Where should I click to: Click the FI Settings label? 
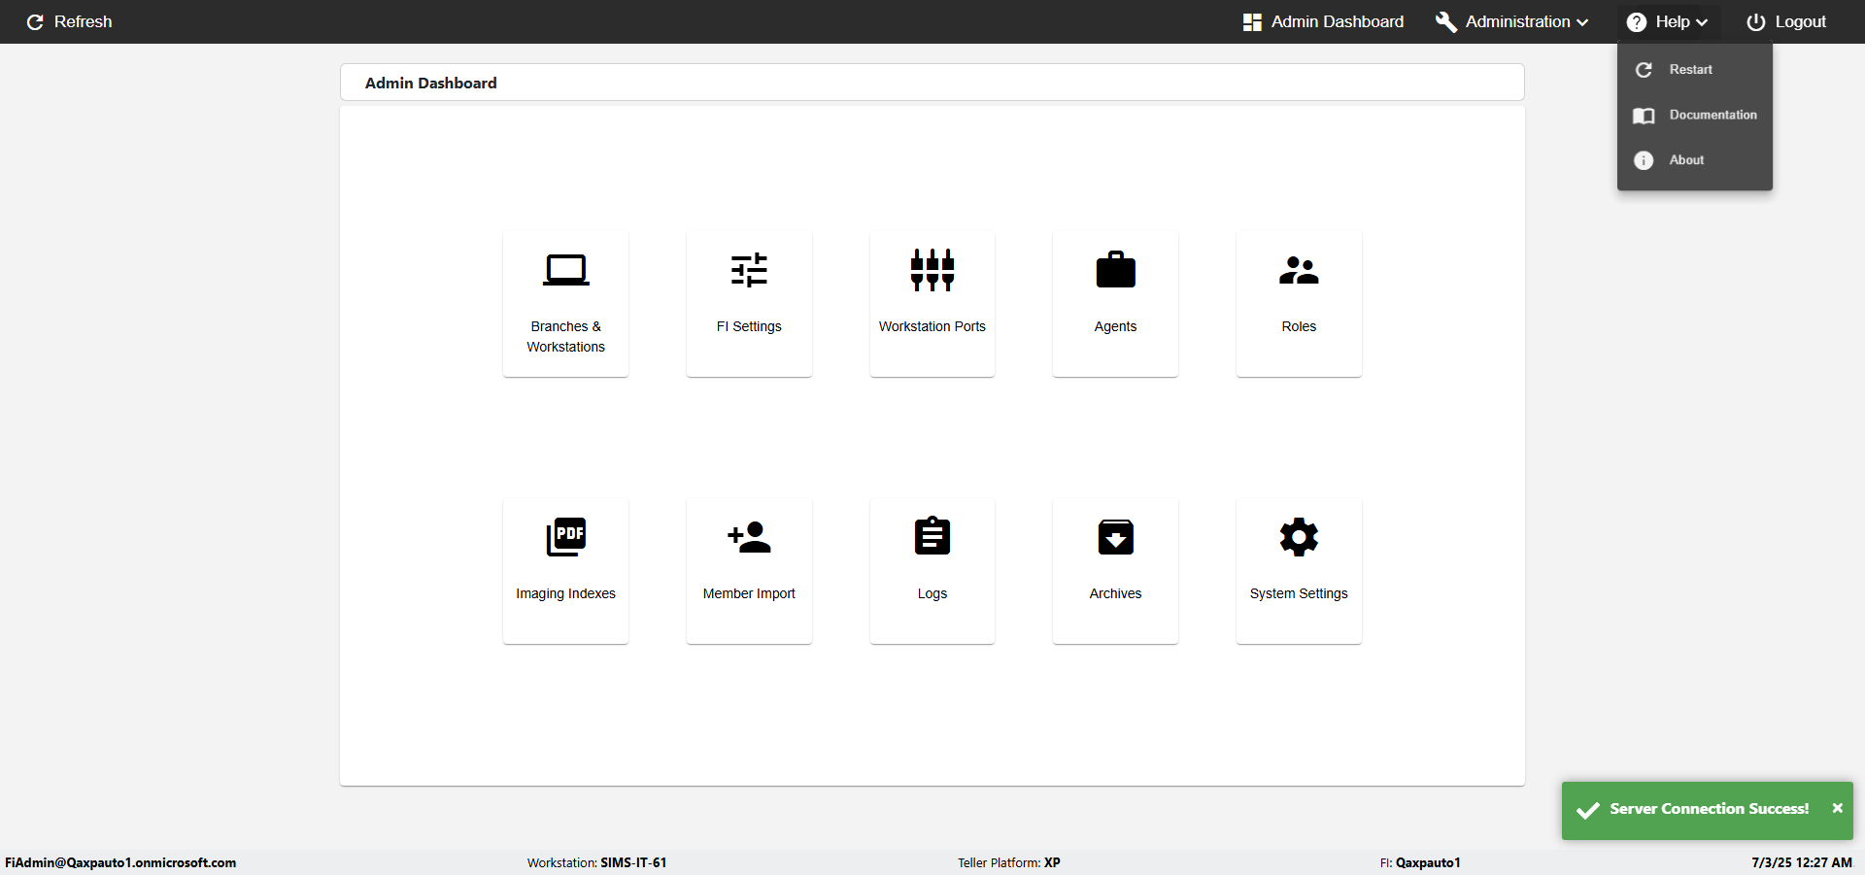click(x=749, y=326)
